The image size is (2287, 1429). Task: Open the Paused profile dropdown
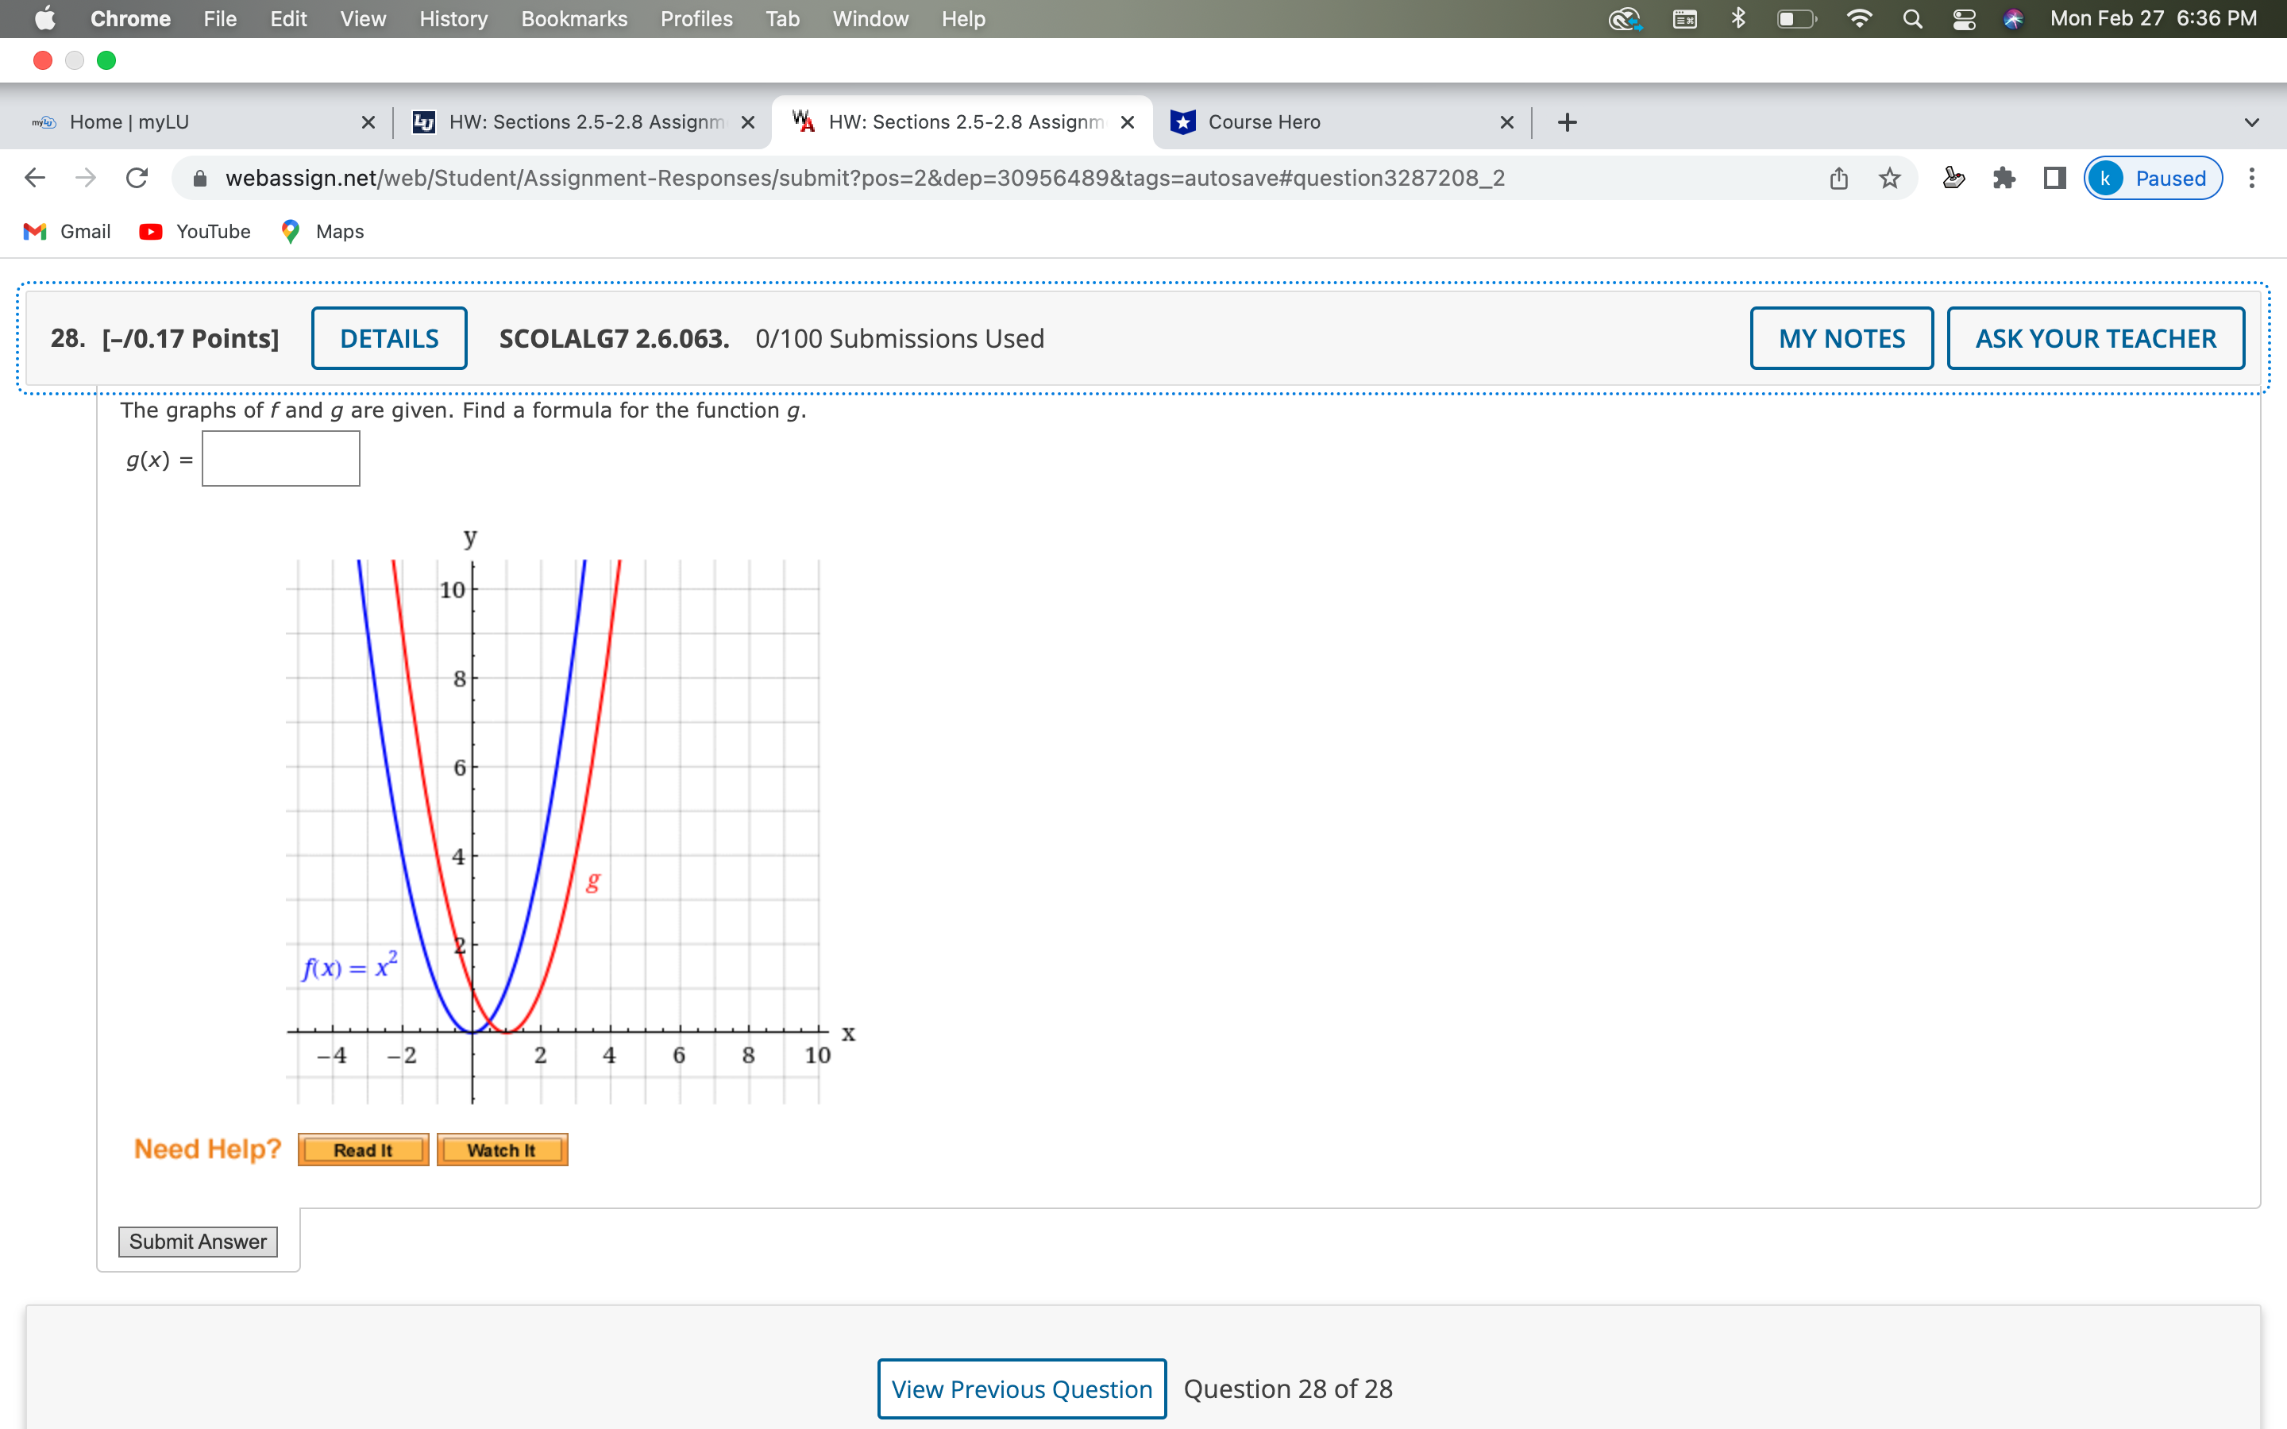tap(2153, 178)
